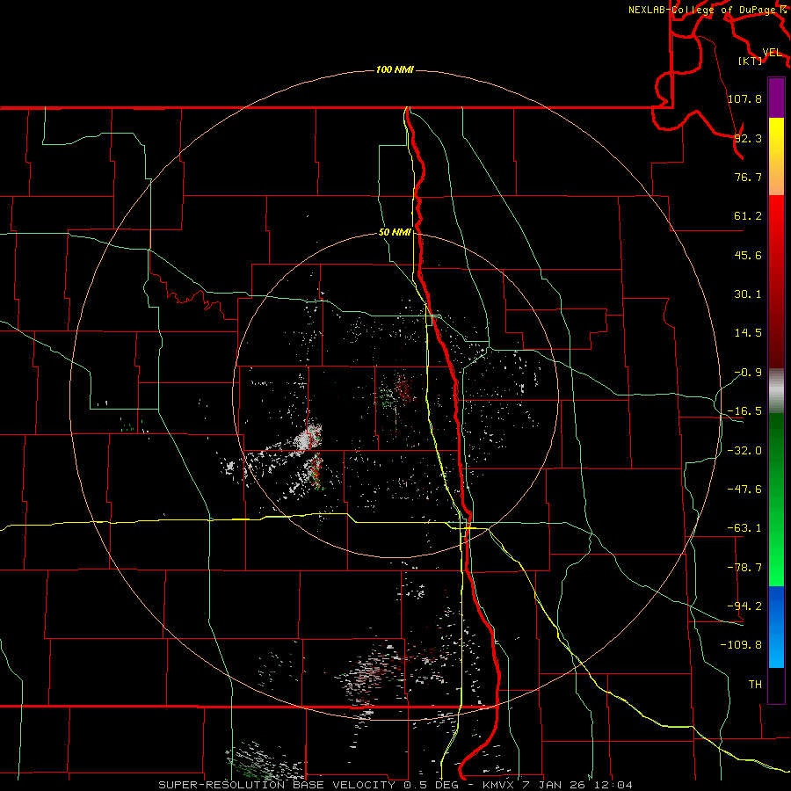Click the 14.5 velocity scale value

(748, 333)
